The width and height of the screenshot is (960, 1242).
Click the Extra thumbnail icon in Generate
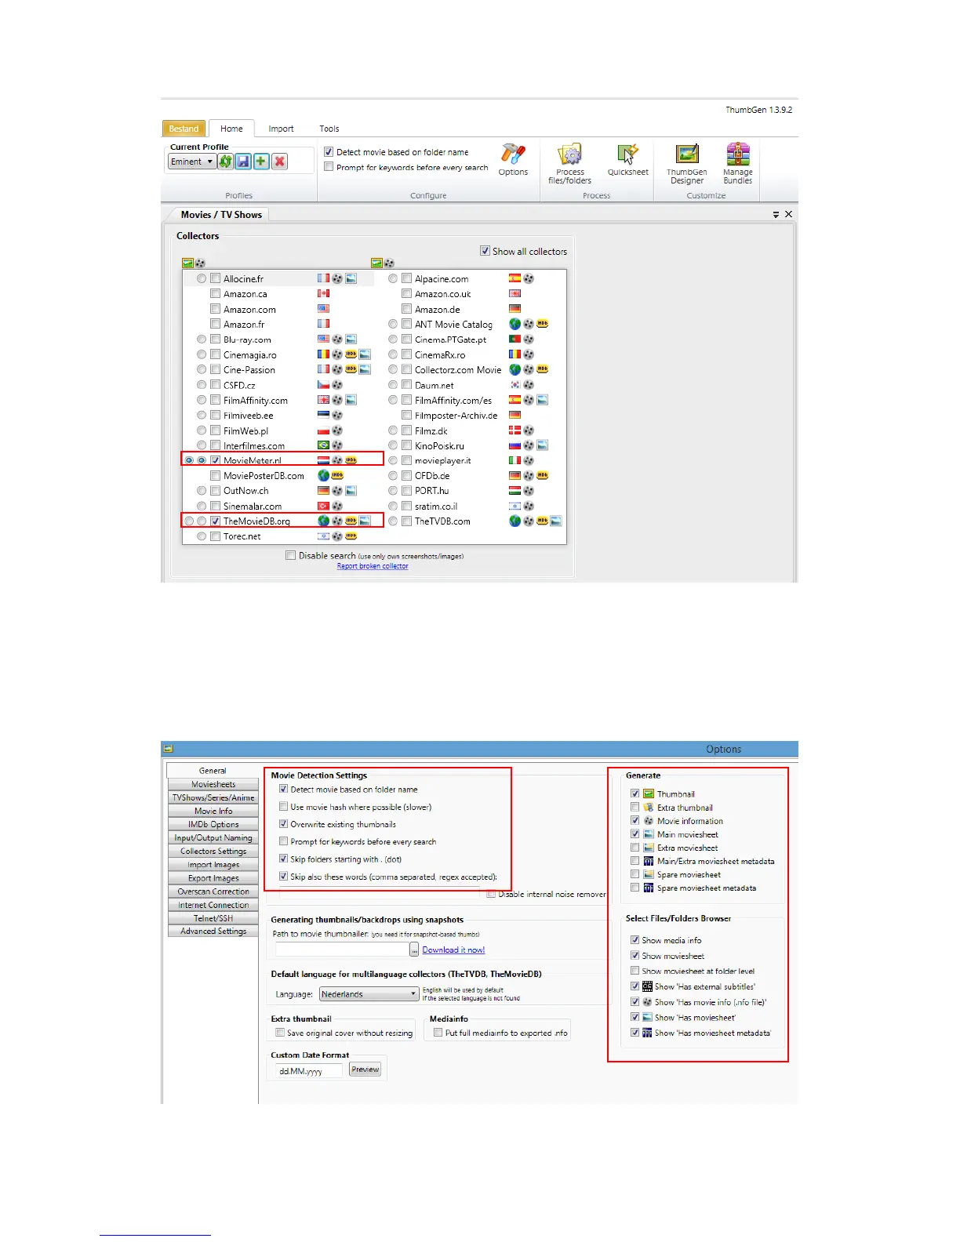pyautogui.click(x=648, y=808)
